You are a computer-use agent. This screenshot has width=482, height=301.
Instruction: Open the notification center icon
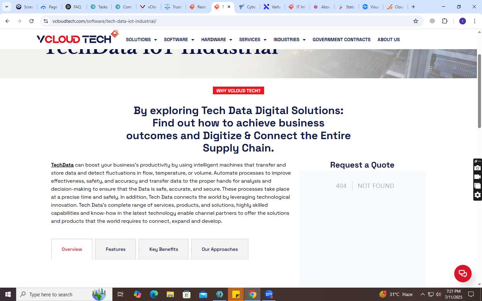[x=471, y=294]
